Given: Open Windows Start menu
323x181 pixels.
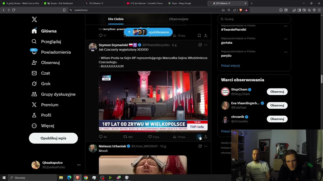Looking at the screenshot, I should pos(4,178).
